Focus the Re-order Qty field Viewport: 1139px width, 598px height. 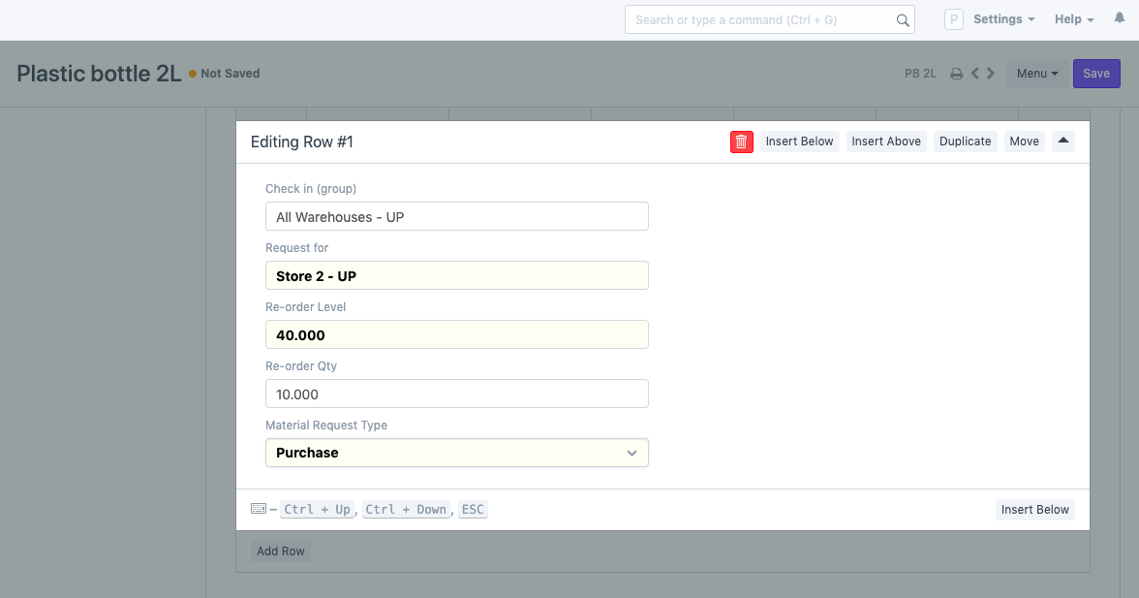click(x=456, y=393)
